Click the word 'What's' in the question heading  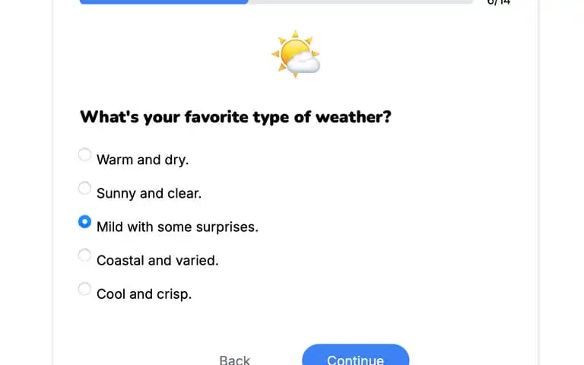click(x=109, y=117)
